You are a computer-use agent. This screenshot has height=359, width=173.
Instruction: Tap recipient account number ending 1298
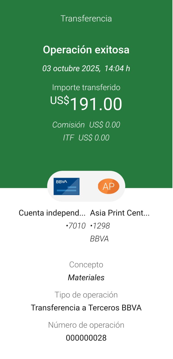pyautogui.click(x=100, y=226)
